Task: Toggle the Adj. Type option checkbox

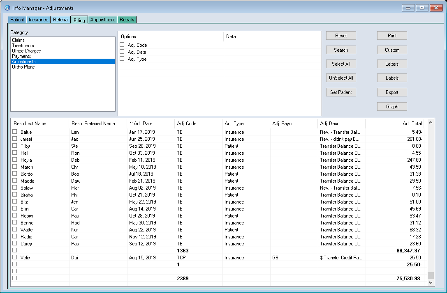Action: [x=122, y=59]
